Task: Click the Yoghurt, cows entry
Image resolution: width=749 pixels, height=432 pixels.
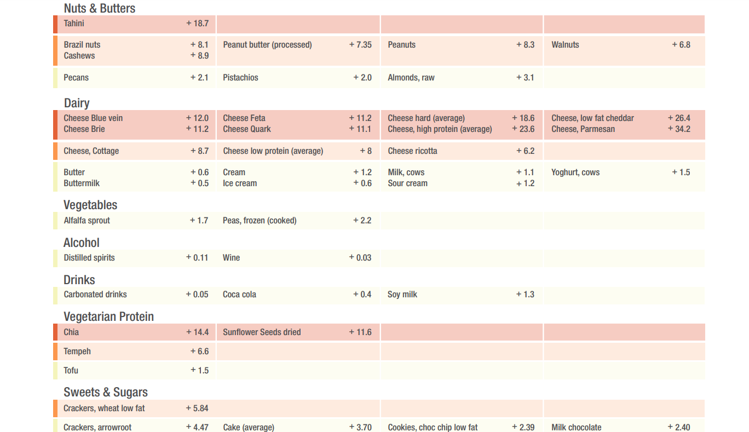Action: coord(575,172)
